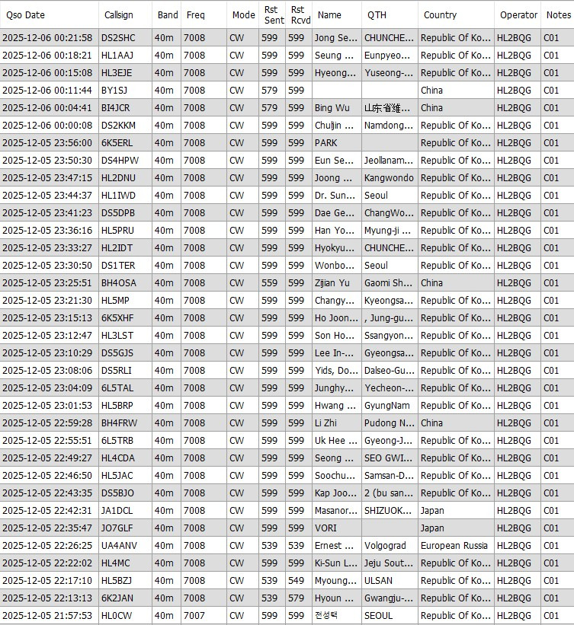This screenshot has width=574, height=625.
Task: Select the DS2SHC callsign row
Action: point(118,37)
